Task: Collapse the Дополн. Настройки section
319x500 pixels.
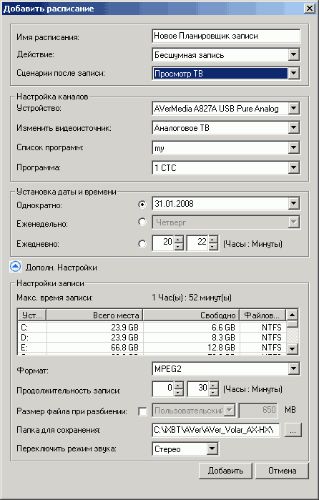Action: click(x=15, y=267)
